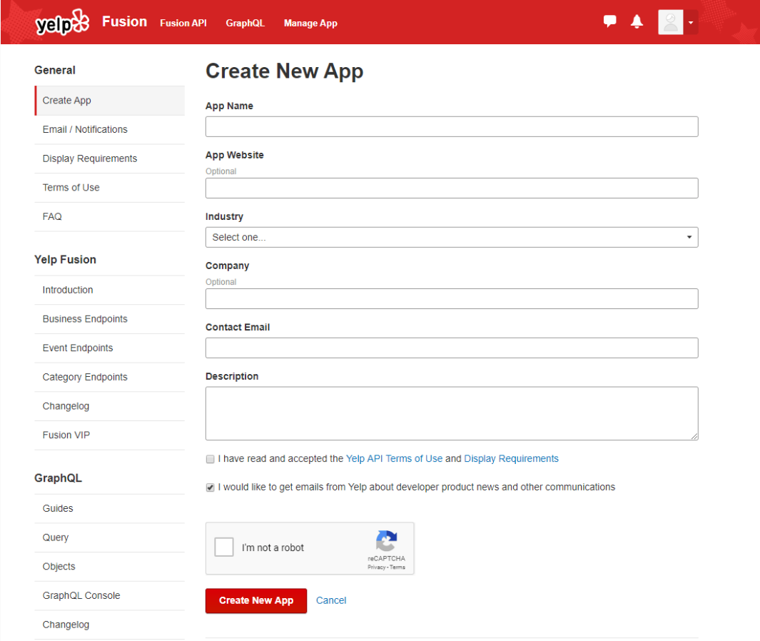Click the user avatar thumbnail
This screenshot has width=760, height=641.
pyautogui.click(x=670, y=22)
